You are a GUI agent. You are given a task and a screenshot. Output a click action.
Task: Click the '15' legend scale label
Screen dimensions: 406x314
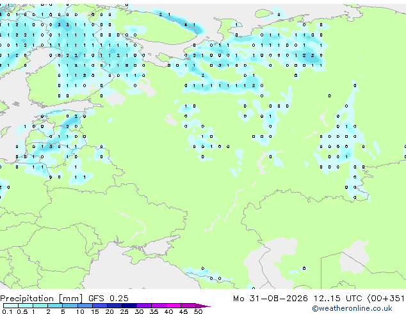coord(95,311)
